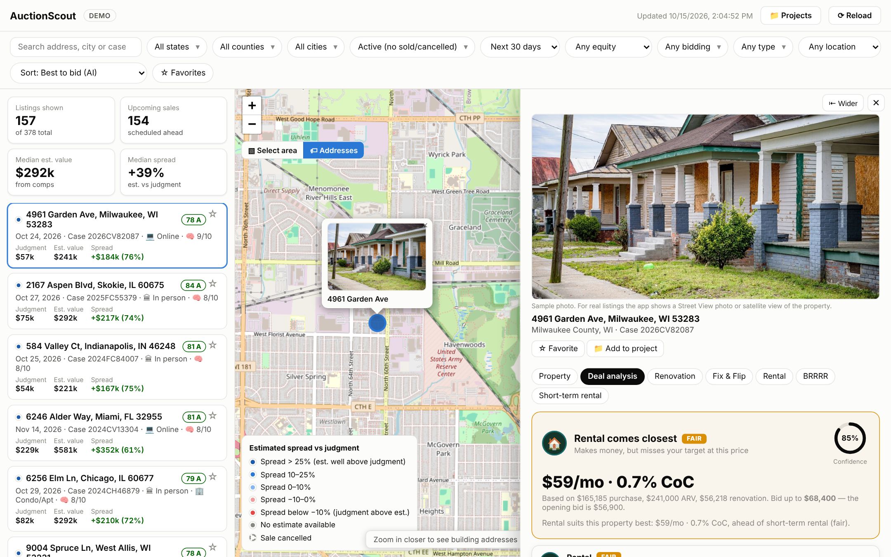The image size is (891, 557).
Task: Toggle the Favorites filter
Action: pos(183,73)
